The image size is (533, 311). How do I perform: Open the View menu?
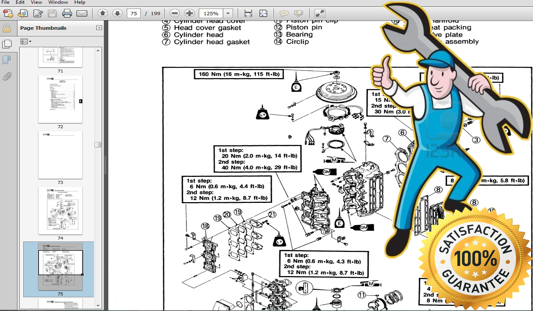[36, 2]
